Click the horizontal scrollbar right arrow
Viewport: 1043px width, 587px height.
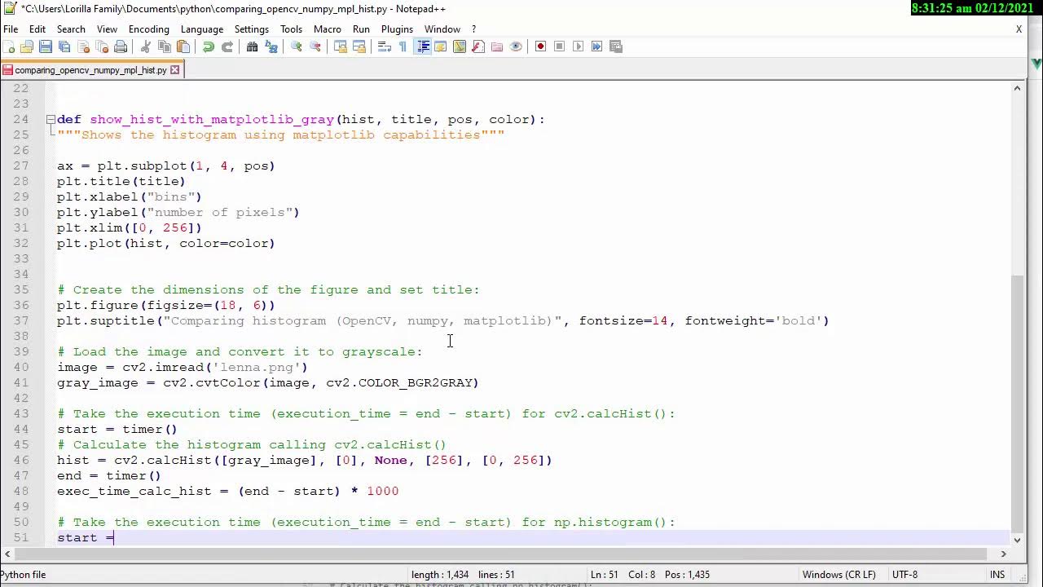(x=1003, y=554)
